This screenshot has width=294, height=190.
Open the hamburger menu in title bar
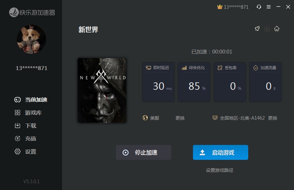[269, 7]
